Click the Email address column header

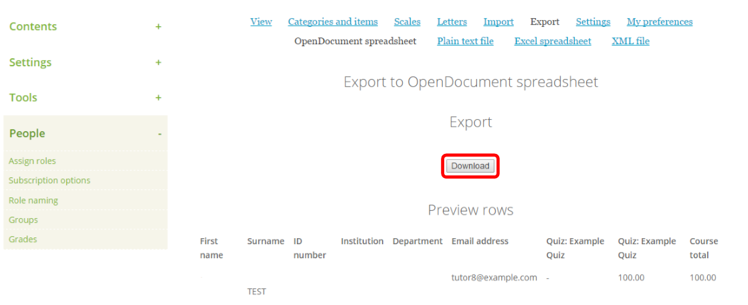pos(480,241)
